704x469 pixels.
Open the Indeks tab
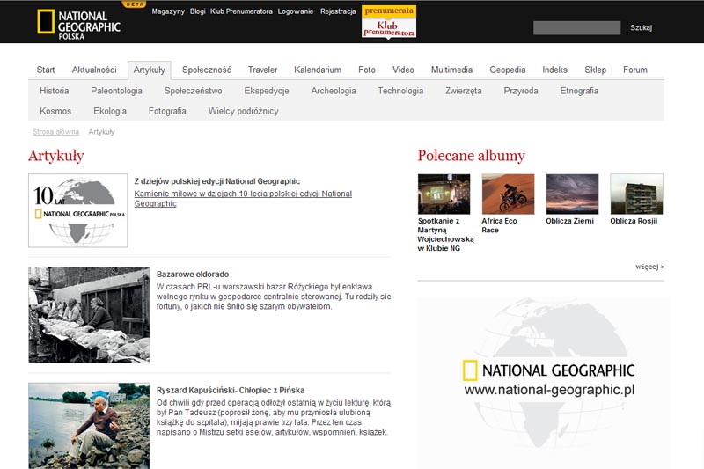(x=554, y=70)
